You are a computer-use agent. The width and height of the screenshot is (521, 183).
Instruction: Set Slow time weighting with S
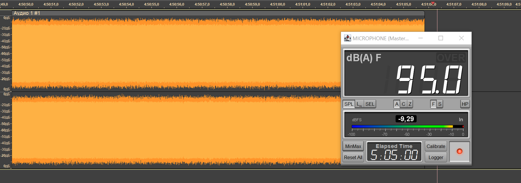pos(440,104)
